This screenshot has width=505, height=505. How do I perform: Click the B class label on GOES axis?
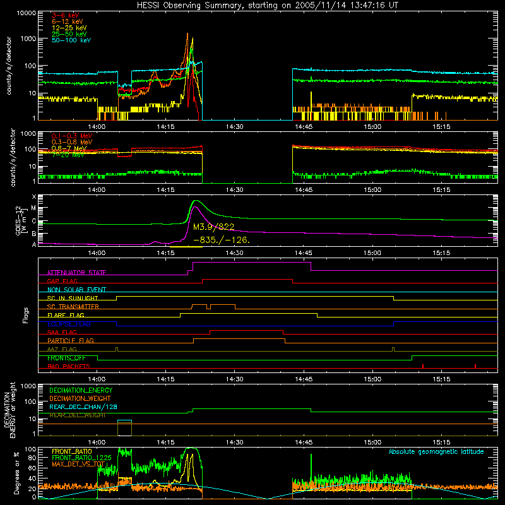tap(34, 234)
